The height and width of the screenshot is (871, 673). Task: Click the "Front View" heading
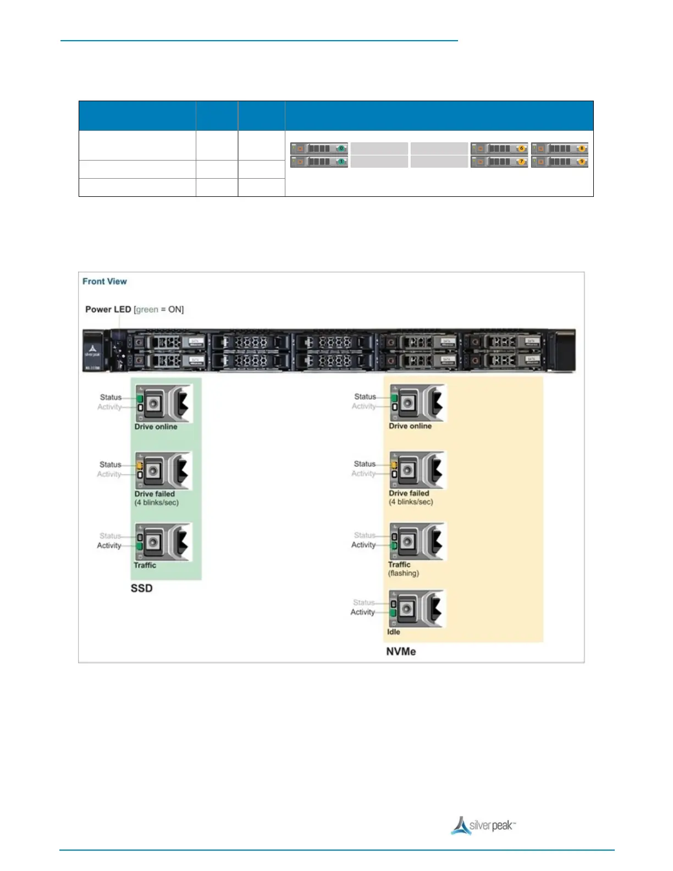coord(104,282)
